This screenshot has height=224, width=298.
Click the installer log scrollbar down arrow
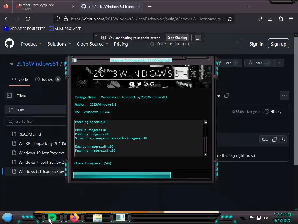pos(205,155)
